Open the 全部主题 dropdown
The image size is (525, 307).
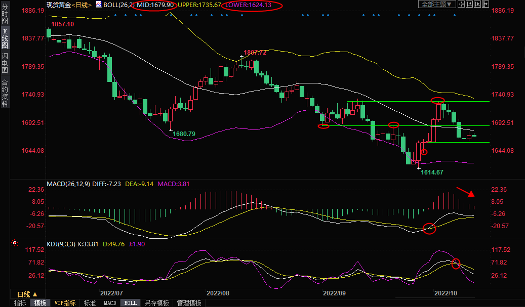436,5
